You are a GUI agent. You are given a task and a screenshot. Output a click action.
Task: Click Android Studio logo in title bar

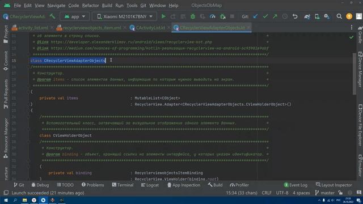(x=7, y=5)
